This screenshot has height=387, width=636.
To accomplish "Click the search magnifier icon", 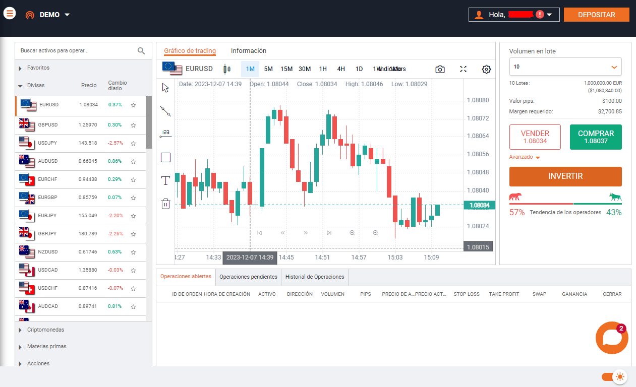I will click(x=141, y=50).
